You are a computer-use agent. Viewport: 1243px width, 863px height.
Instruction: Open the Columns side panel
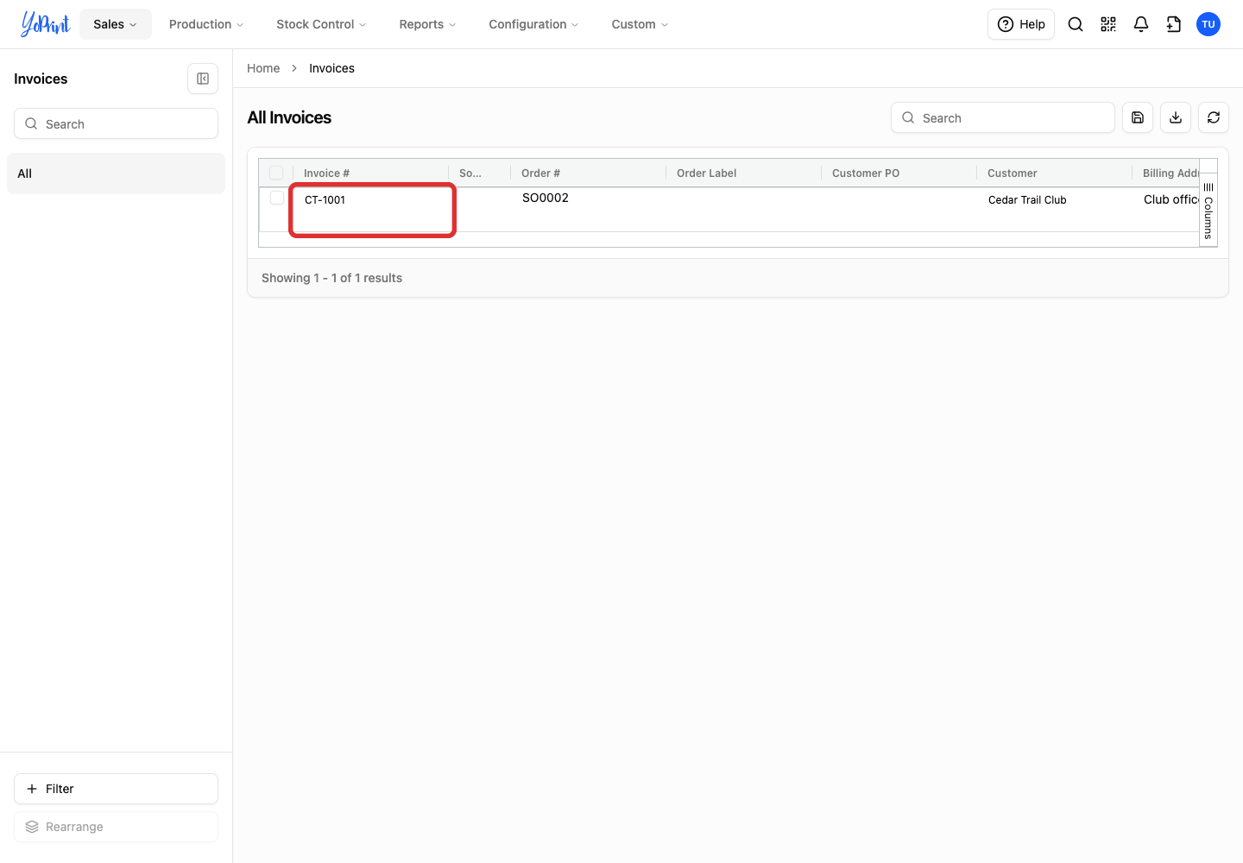click(x=1208, y=211)
